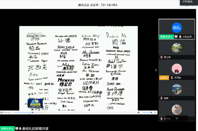Click the screen share icon beside 秦明礼的屏幕共享
The width and height of the screenshot is (198, 131).
pos(17,129)
